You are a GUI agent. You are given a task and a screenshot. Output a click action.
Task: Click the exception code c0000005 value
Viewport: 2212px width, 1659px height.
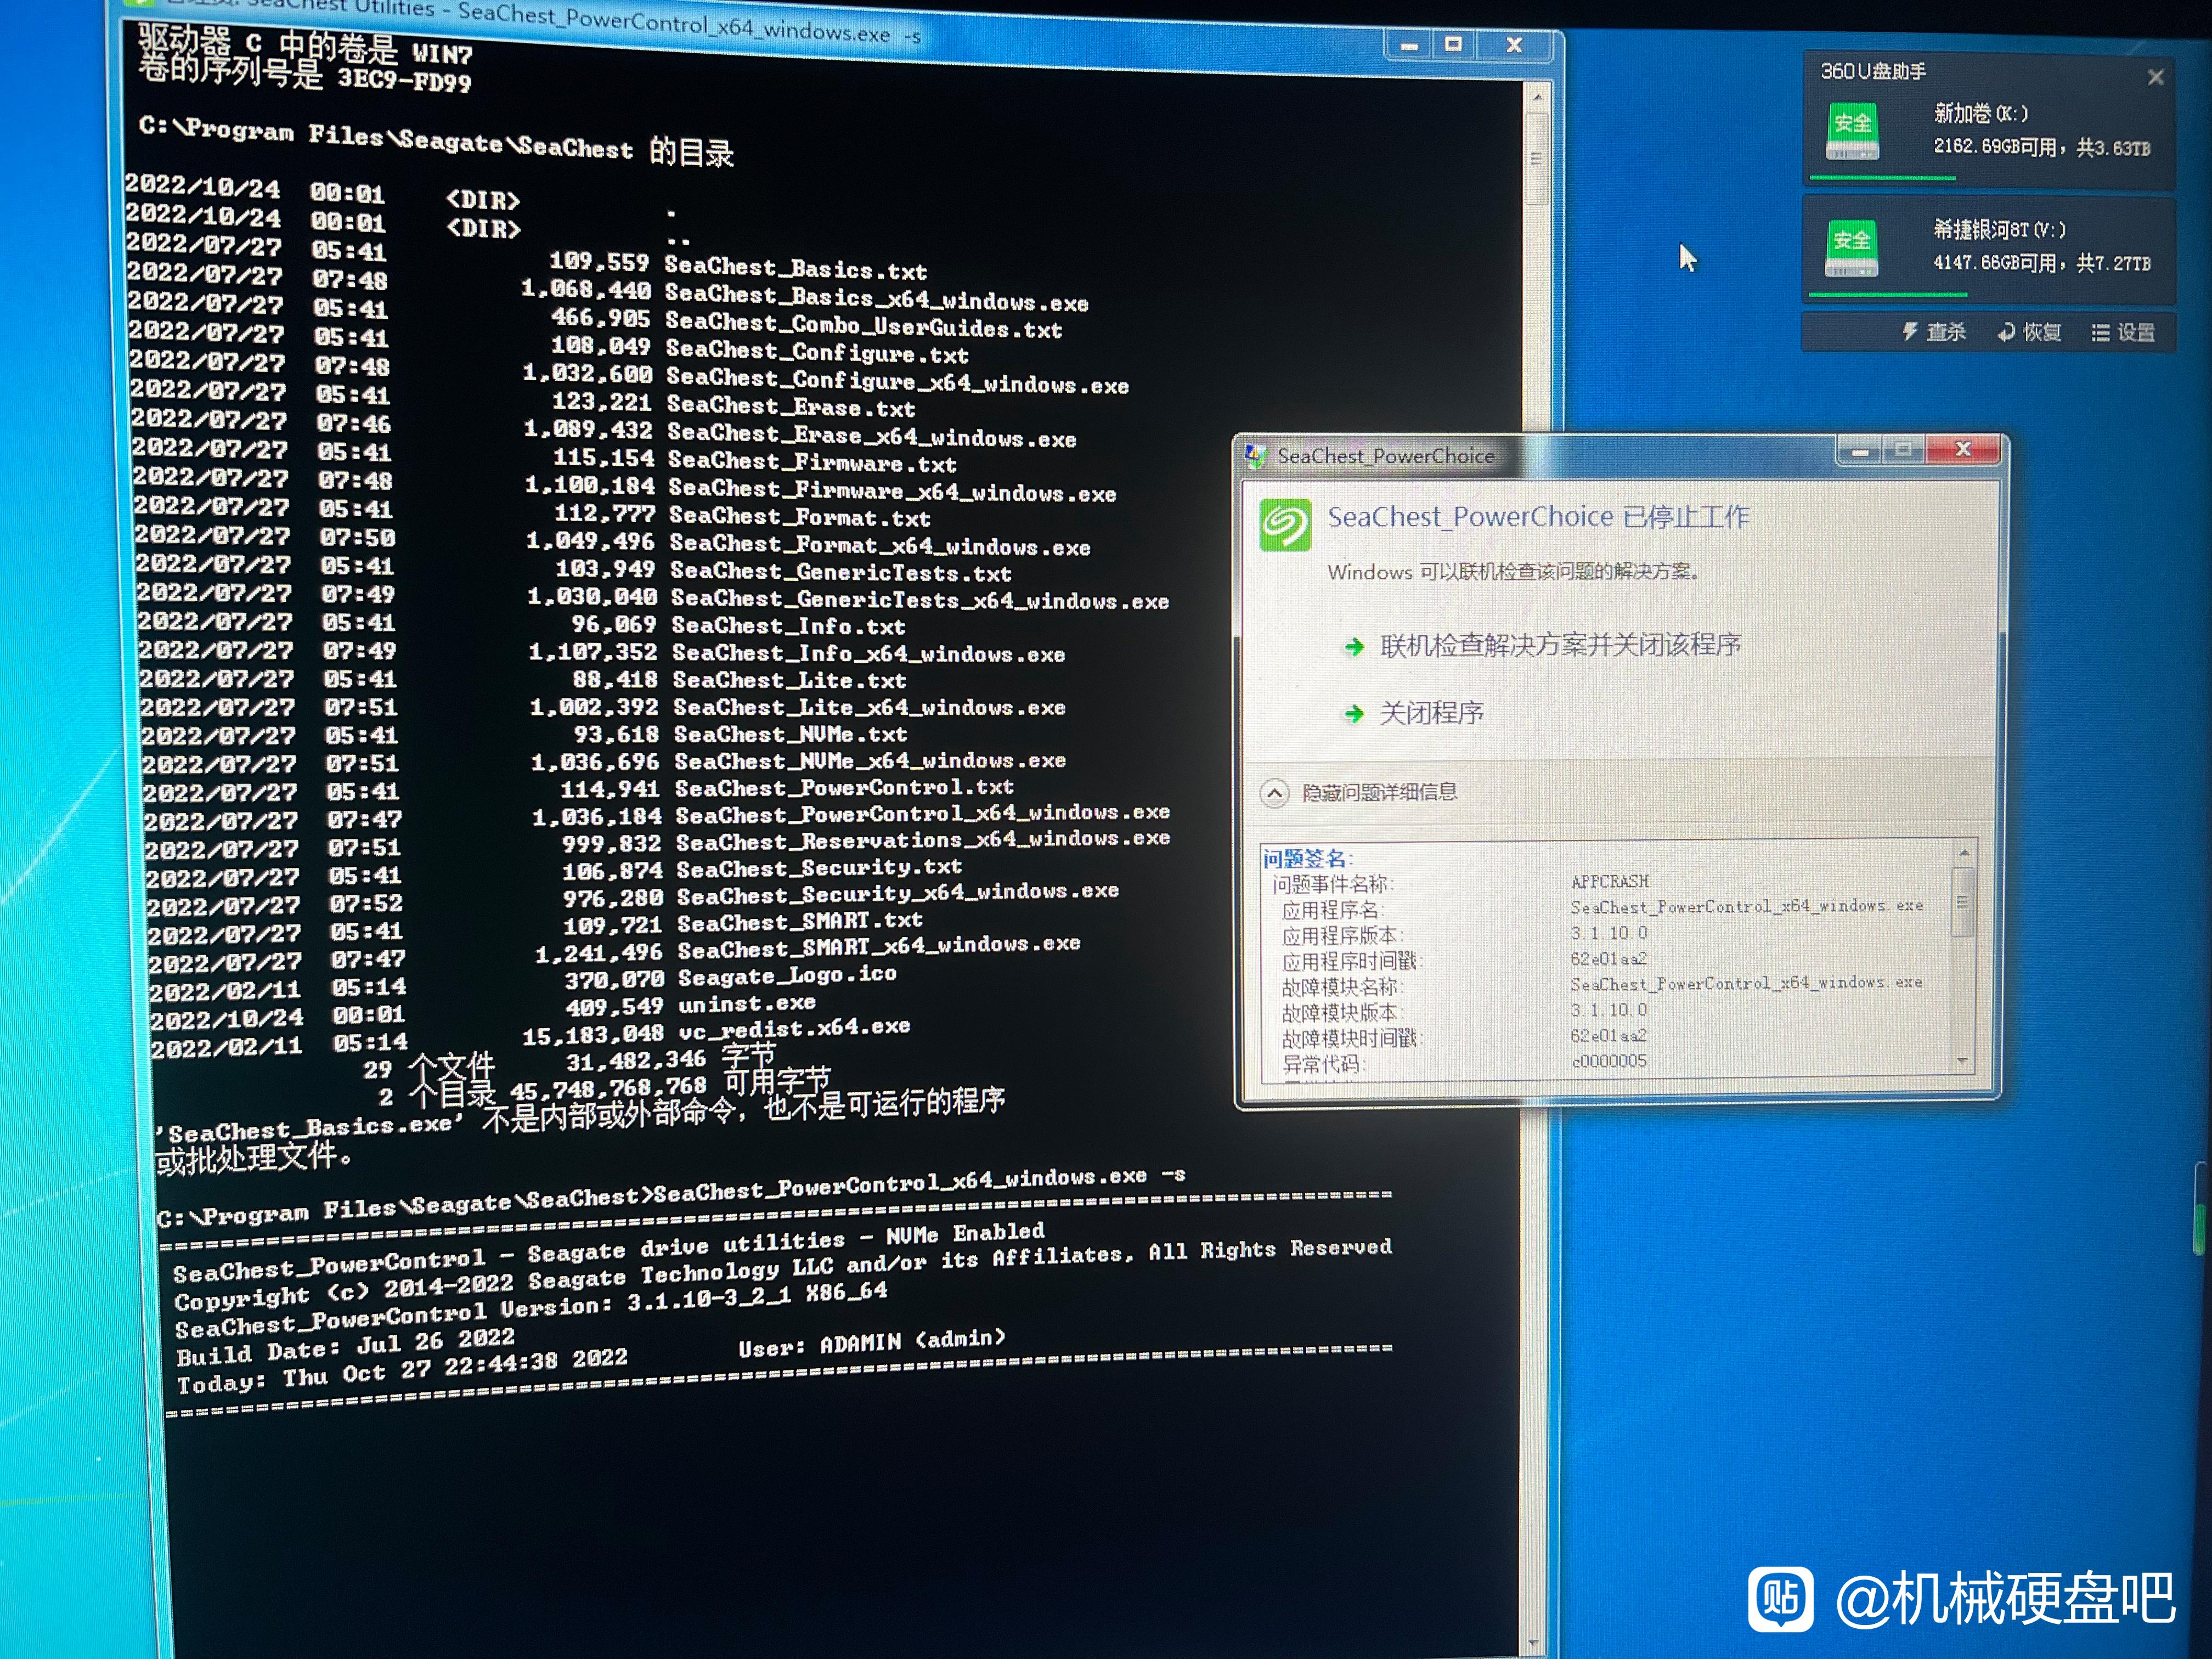tap(1609, 1061)
